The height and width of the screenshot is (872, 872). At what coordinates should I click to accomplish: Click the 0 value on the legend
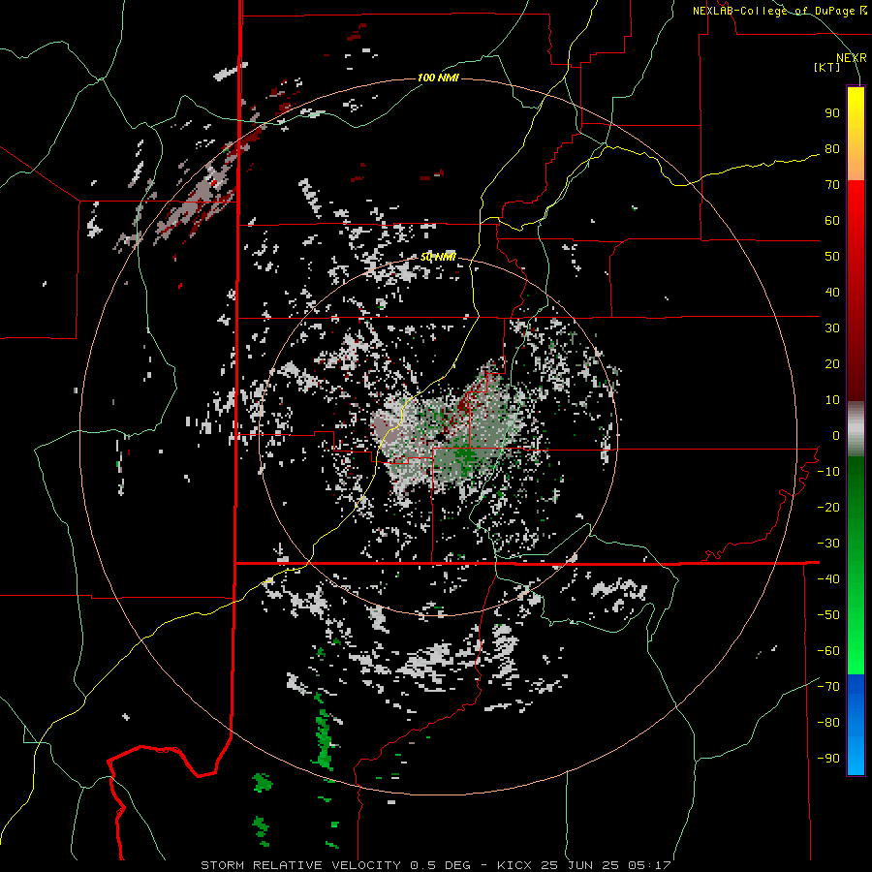(x=836, y=436)
